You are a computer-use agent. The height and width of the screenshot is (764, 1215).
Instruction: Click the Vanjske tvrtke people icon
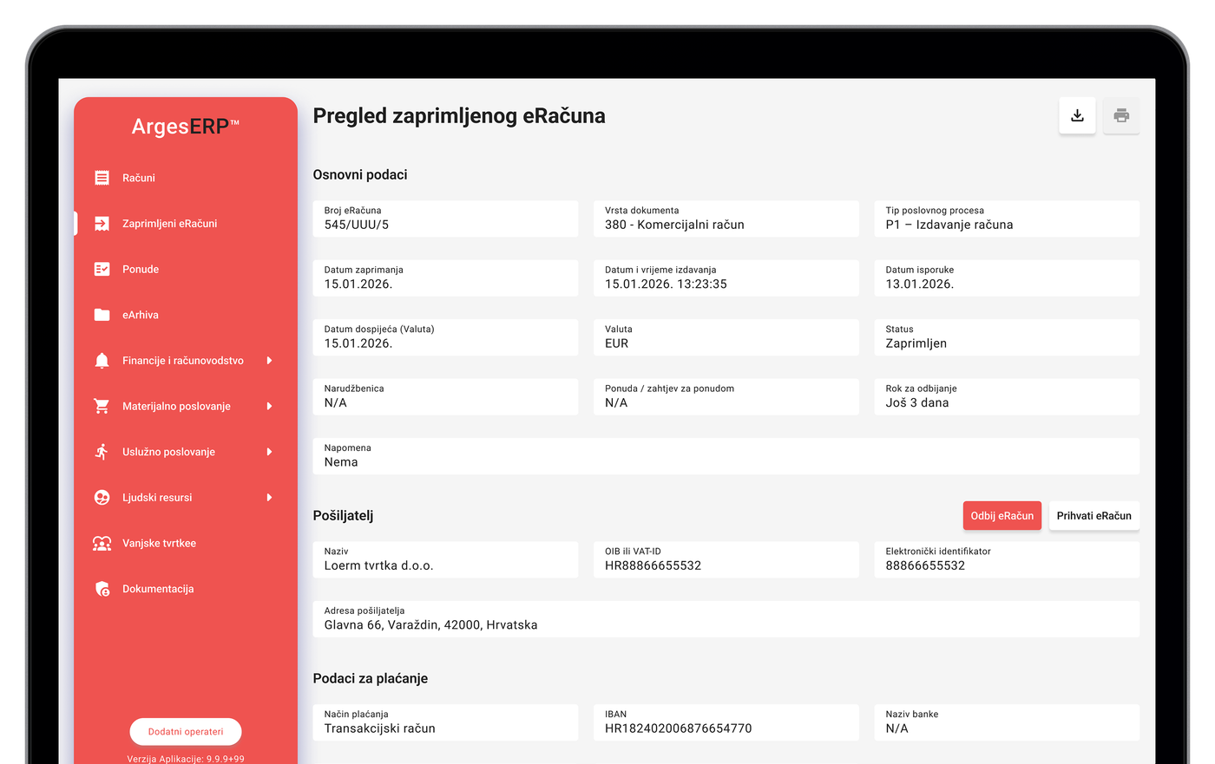(102, 543)
